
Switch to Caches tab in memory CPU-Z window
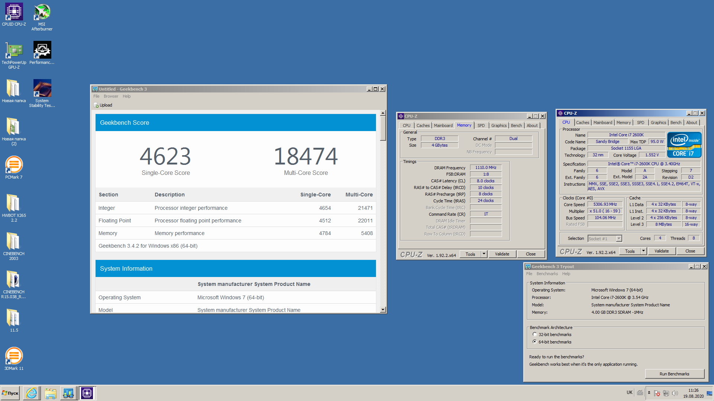423,125
